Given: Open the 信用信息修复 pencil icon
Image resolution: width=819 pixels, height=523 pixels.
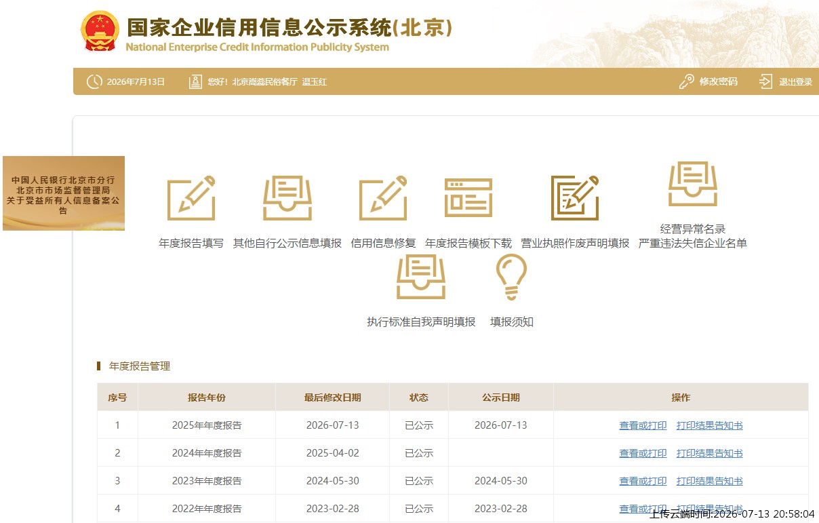Looking at the screenshot, I should pos(383,197).
